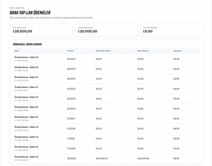Click the Kira Yönetimi breadcrumb label
The height and width of the screenshot is (166, 212).
[x=17, y=8]
